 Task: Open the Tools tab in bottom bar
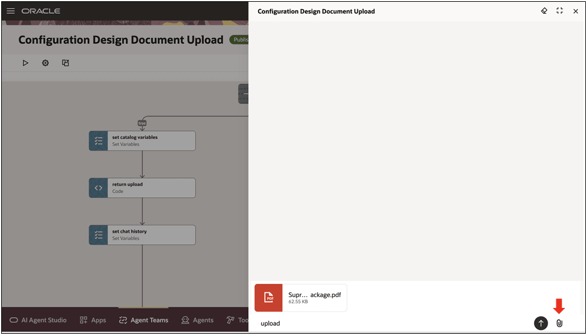[238, 320]
